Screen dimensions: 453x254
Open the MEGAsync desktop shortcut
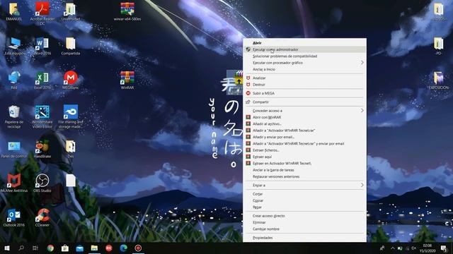click(71, 80)
